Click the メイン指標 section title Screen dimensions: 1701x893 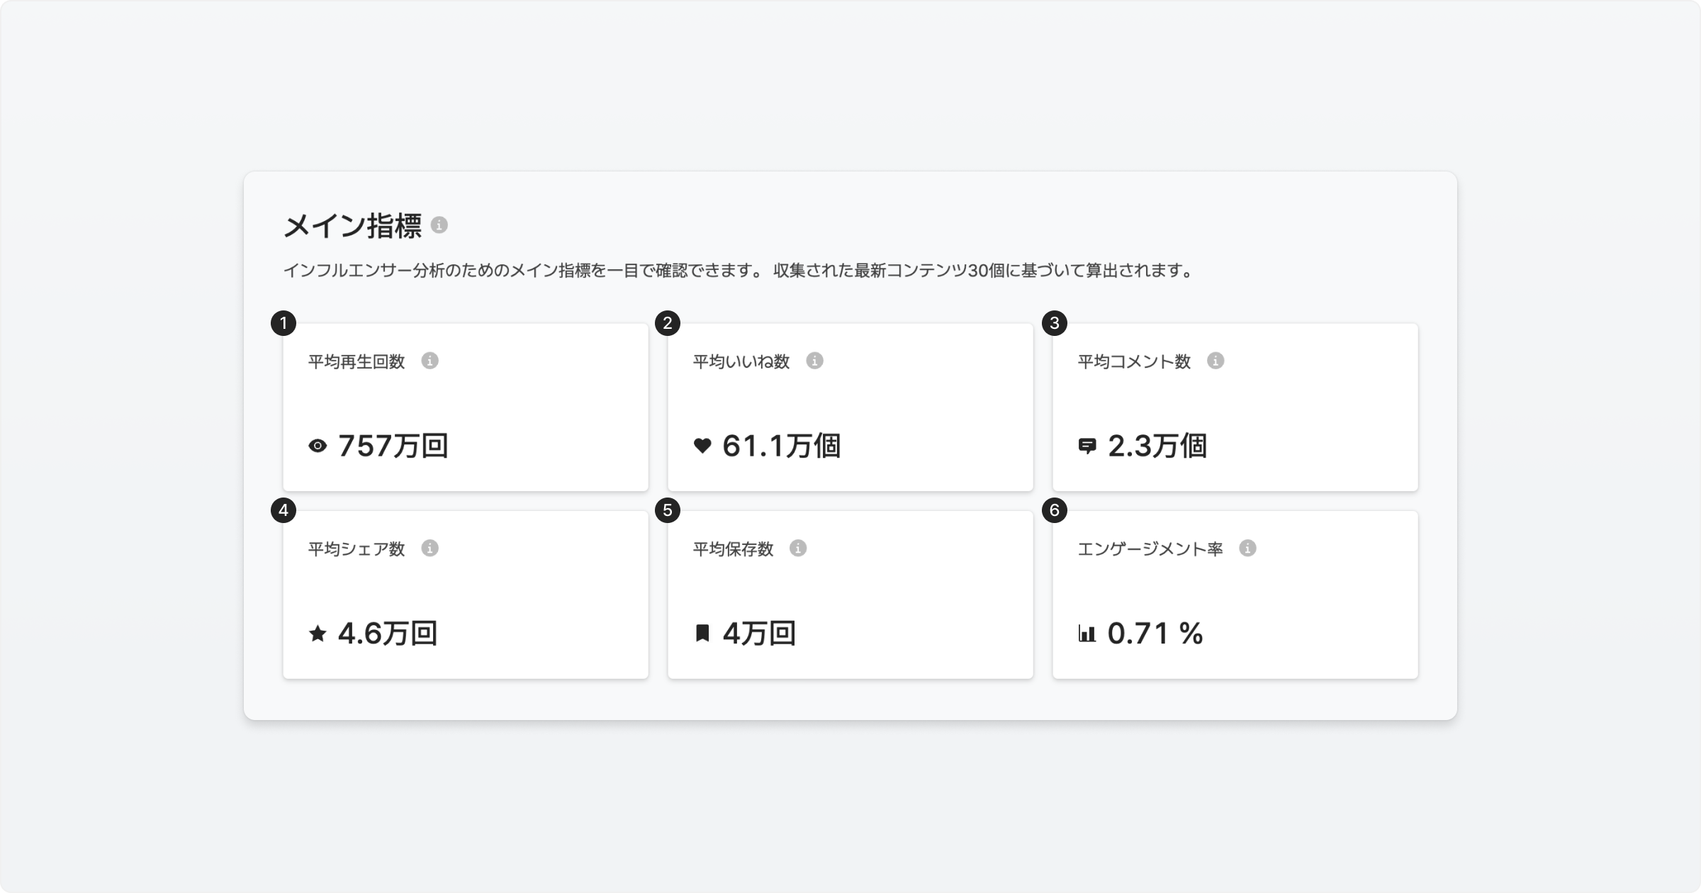pyautogui.click(x=352, y=227)
